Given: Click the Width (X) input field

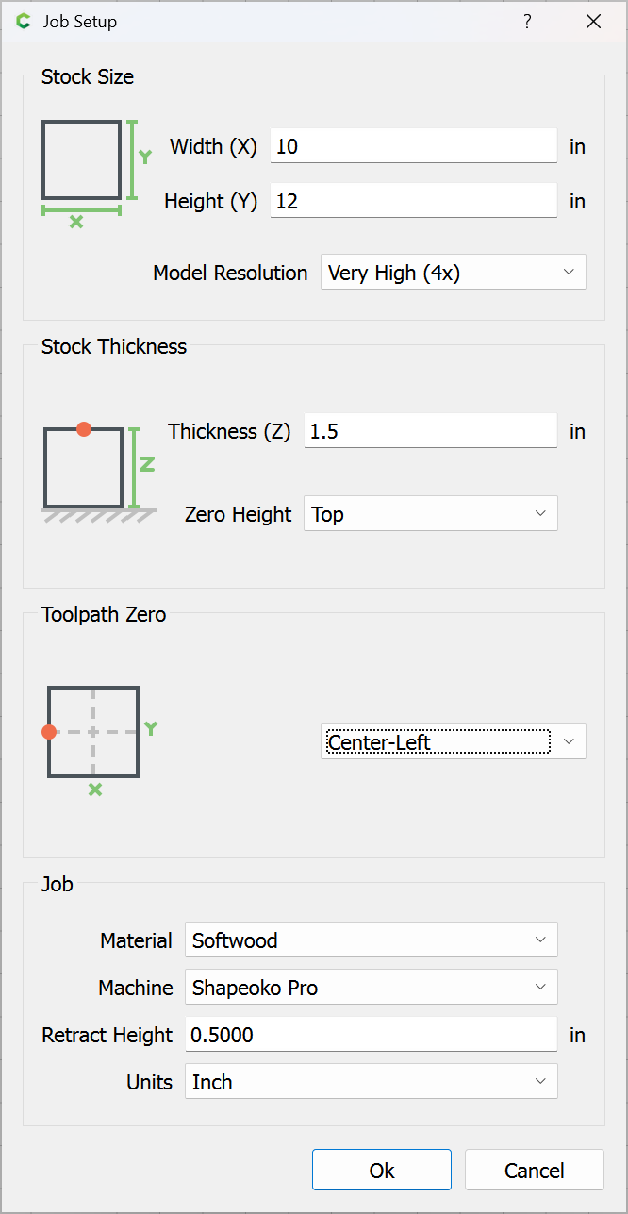Looking at the screenshot, I should [413, 146].
